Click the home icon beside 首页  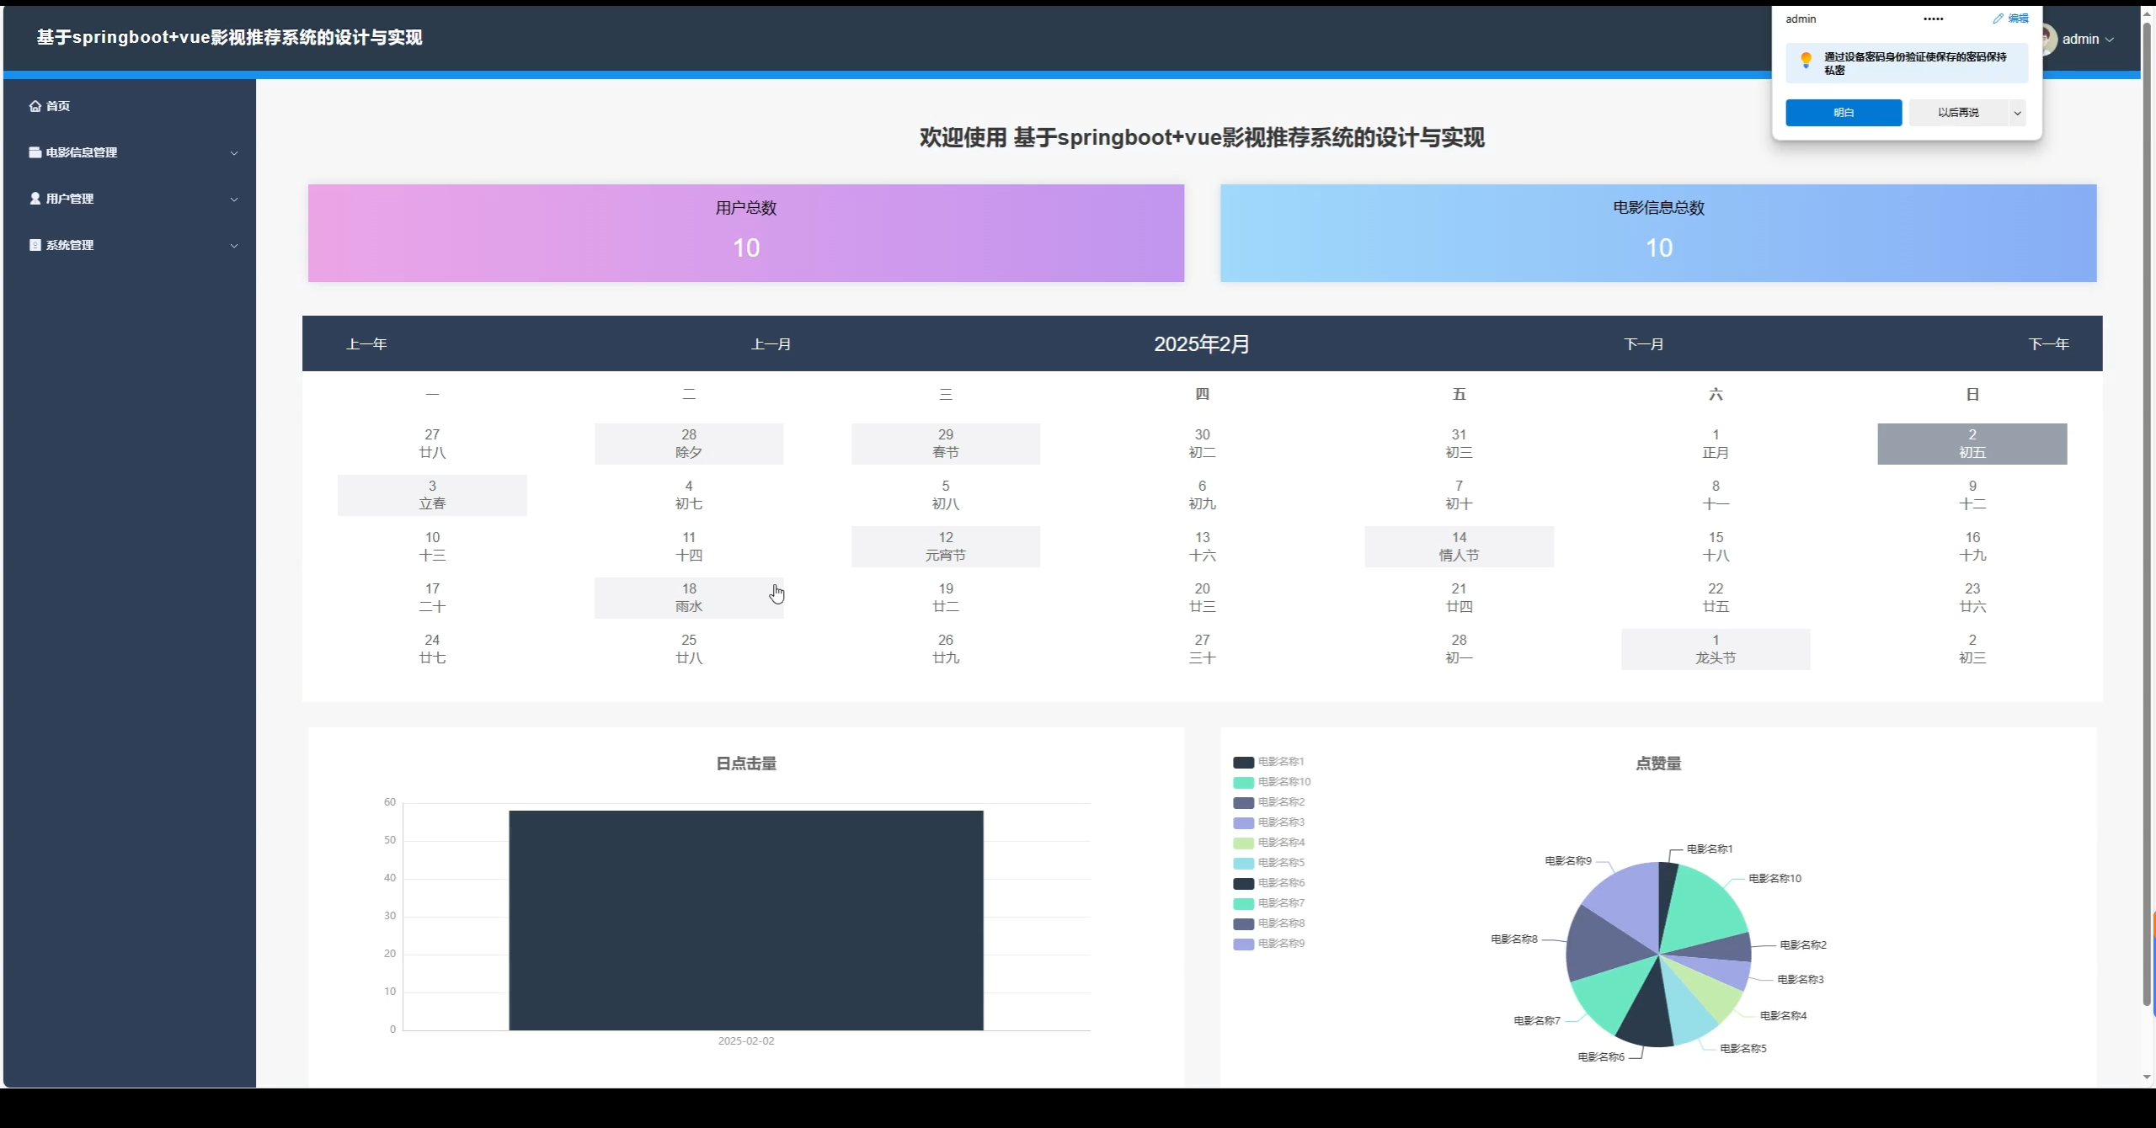(x=35, y=106)
